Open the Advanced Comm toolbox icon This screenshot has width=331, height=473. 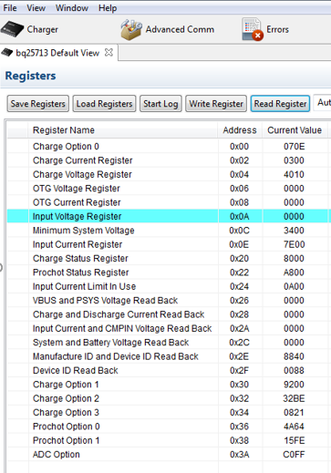[131, 29]
